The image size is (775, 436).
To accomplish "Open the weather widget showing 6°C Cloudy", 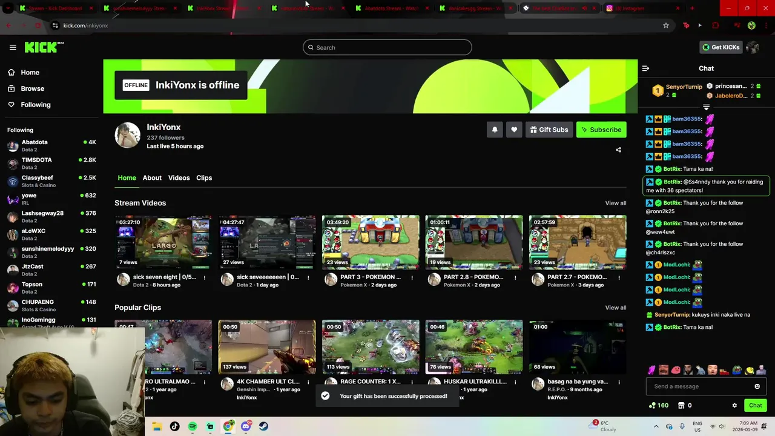I will click(604, 426).
